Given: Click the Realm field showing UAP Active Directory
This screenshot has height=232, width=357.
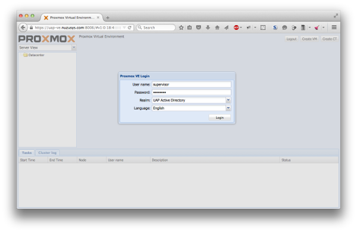Looking at the screenshot, I should [x=189, y=100].
